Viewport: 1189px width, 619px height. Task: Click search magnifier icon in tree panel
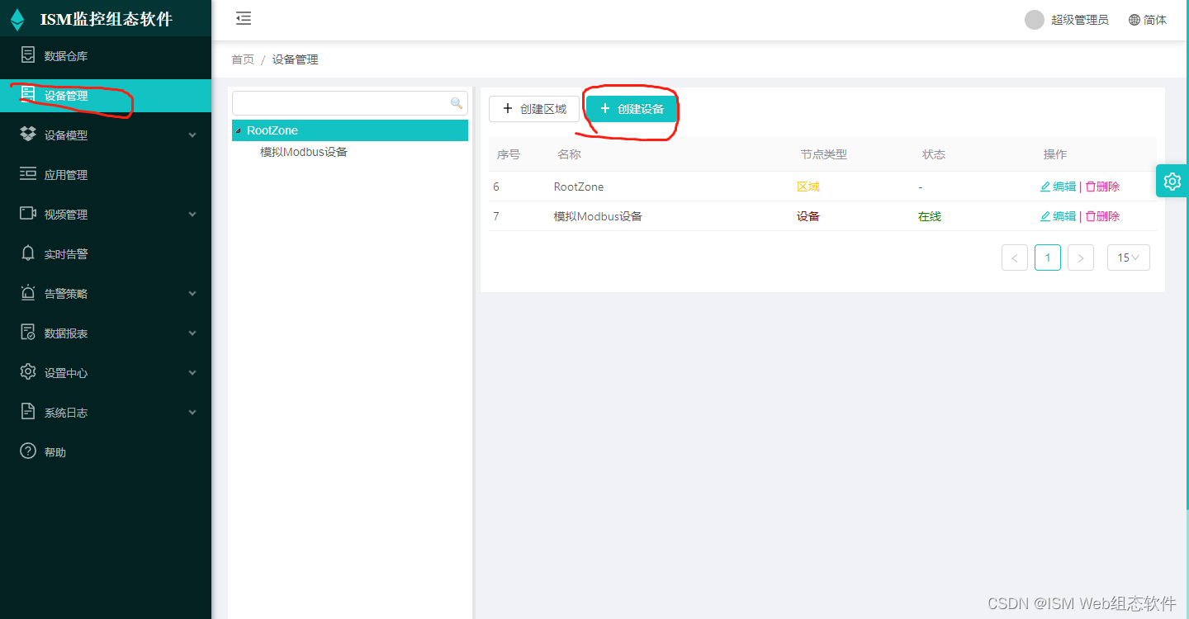pos(456,103)
